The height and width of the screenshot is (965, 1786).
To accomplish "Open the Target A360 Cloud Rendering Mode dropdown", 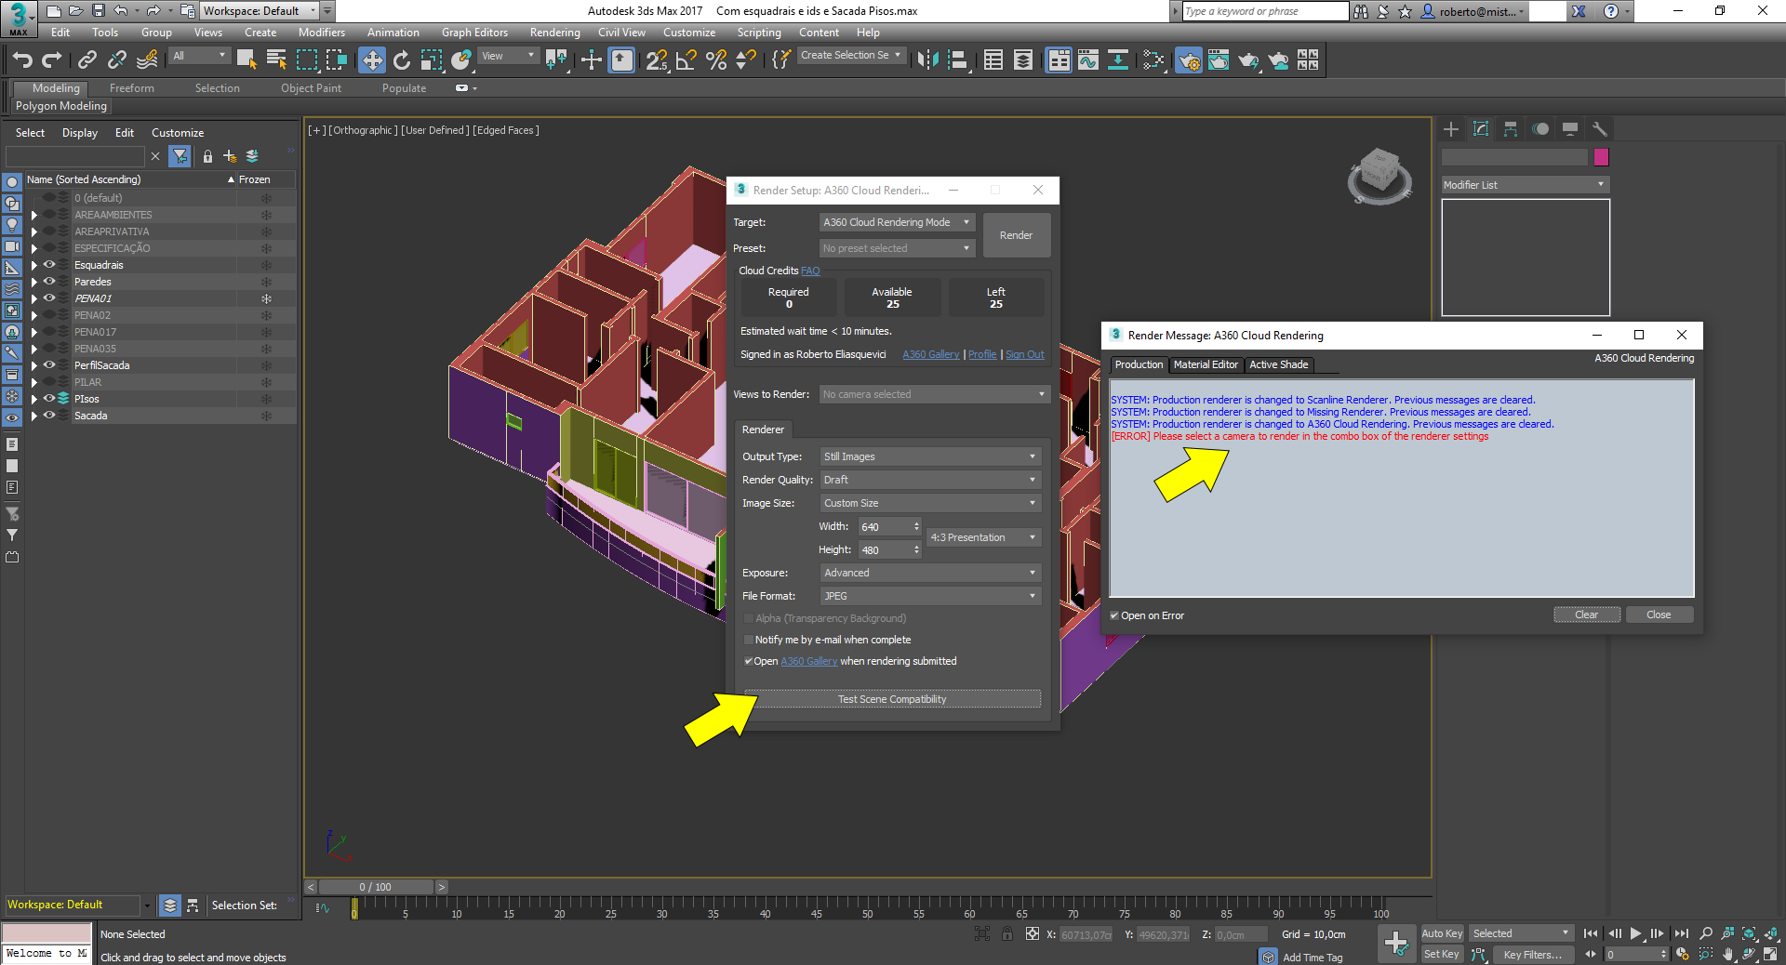I will click(896, 222).
